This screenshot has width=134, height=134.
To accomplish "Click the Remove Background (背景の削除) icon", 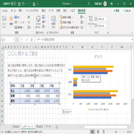I will pyautogui.click(x=4, y=22).
